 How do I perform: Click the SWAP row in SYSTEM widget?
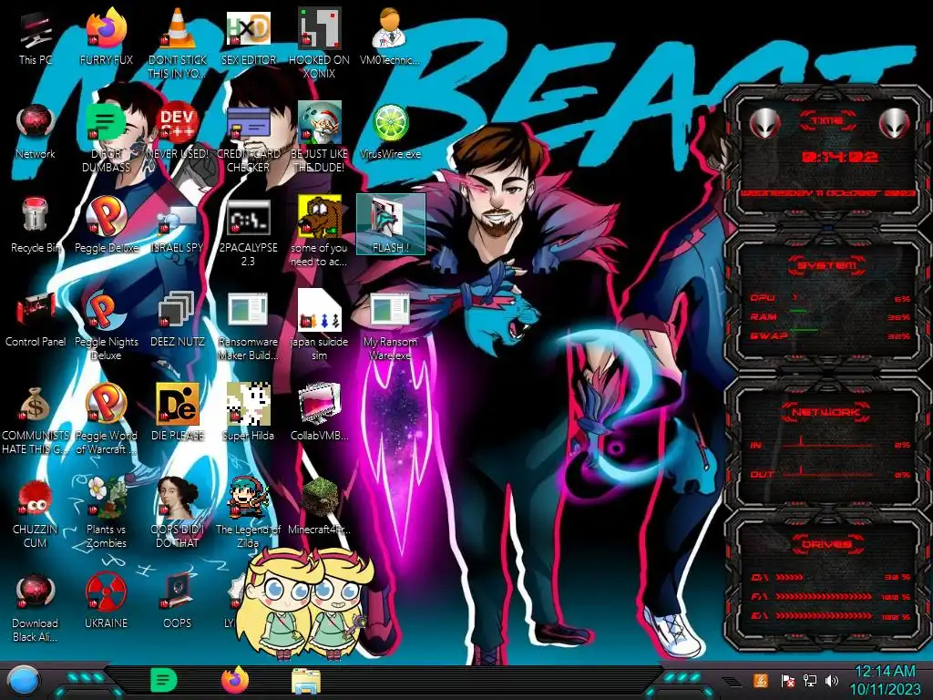coord(830,335)
